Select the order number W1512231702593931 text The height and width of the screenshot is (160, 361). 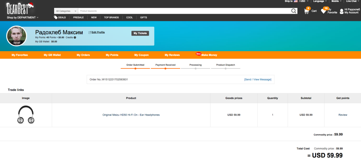pyautogui.click(x=115, y=80)
